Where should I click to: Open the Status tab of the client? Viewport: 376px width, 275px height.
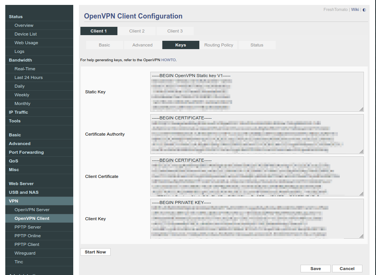(257, 45)
